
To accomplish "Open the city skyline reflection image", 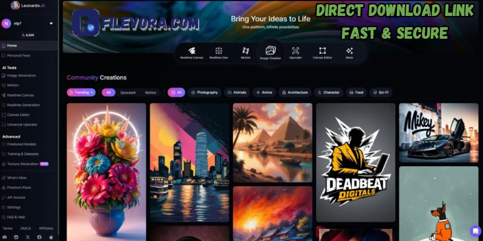I will (190, 163).
